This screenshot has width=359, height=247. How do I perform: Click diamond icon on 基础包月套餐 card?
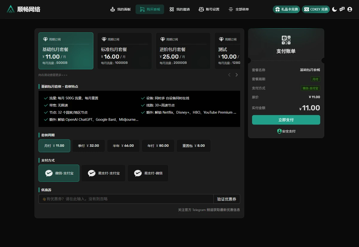coord(45,39)
